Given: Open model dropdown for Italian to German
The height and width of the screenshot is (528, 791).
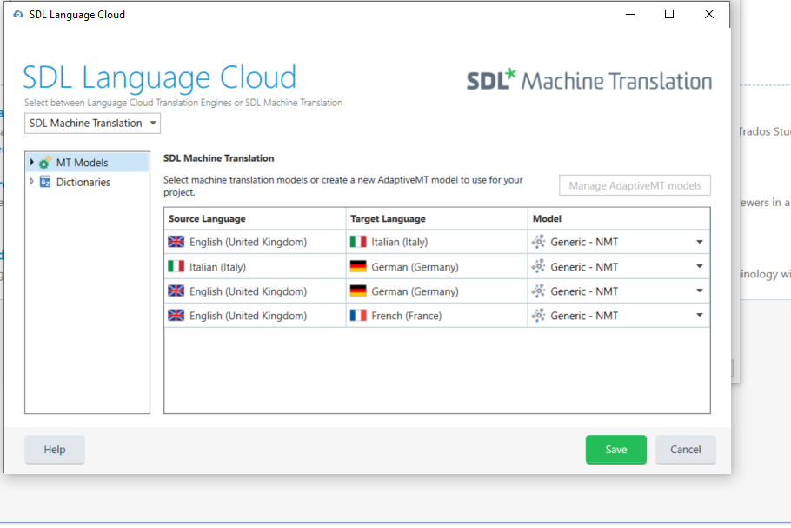Looking at the screenshot, I should (700, 266).
